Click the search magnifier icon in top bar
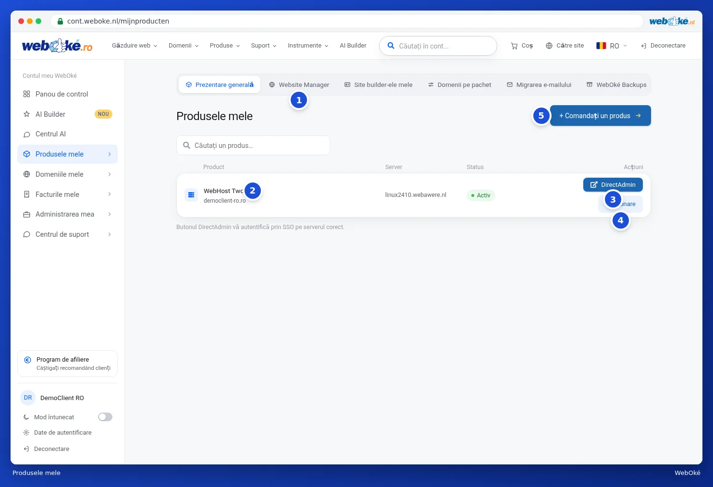This screenshot has height=487, width=713. click(x=391, y=46)
